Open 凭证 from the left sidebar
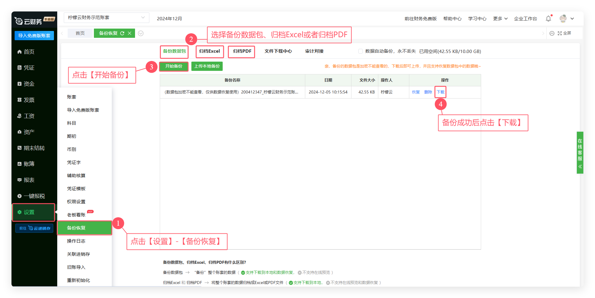Viewport: 595px width, 298px height. coord(29,68)
